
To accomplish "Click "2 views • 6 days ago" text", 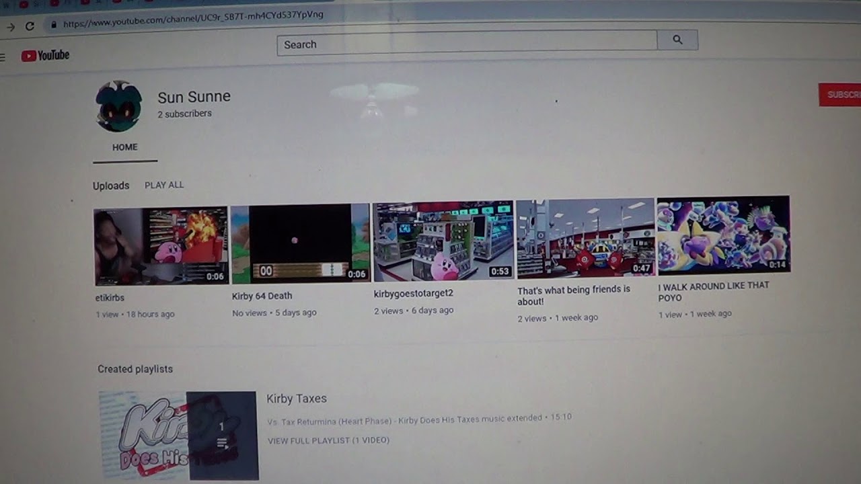I will (414, 311).
